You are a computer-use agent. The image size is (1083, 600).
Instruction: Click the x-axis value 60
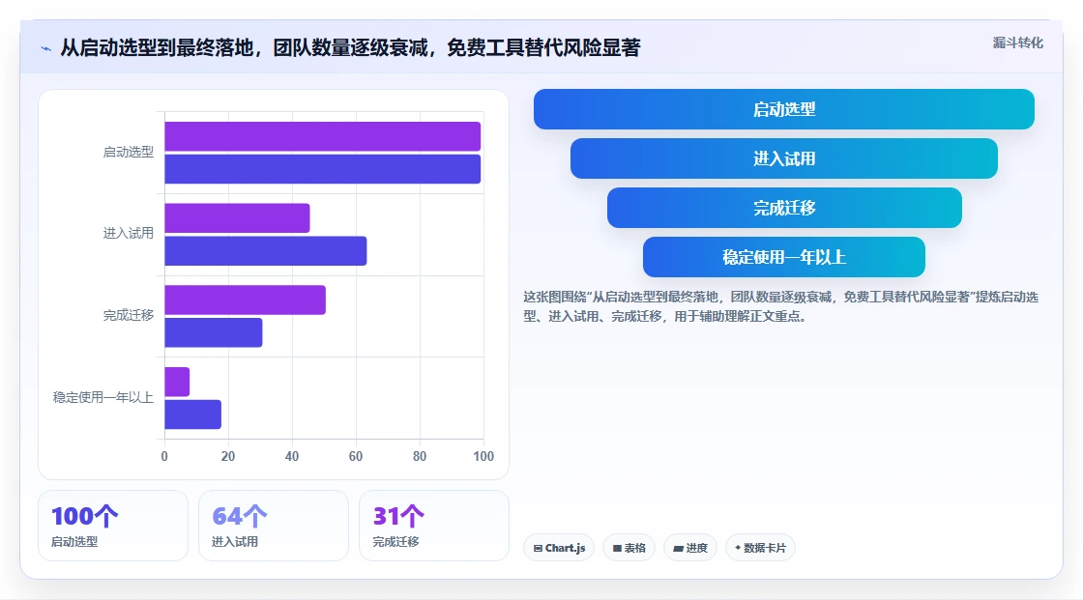356,456
